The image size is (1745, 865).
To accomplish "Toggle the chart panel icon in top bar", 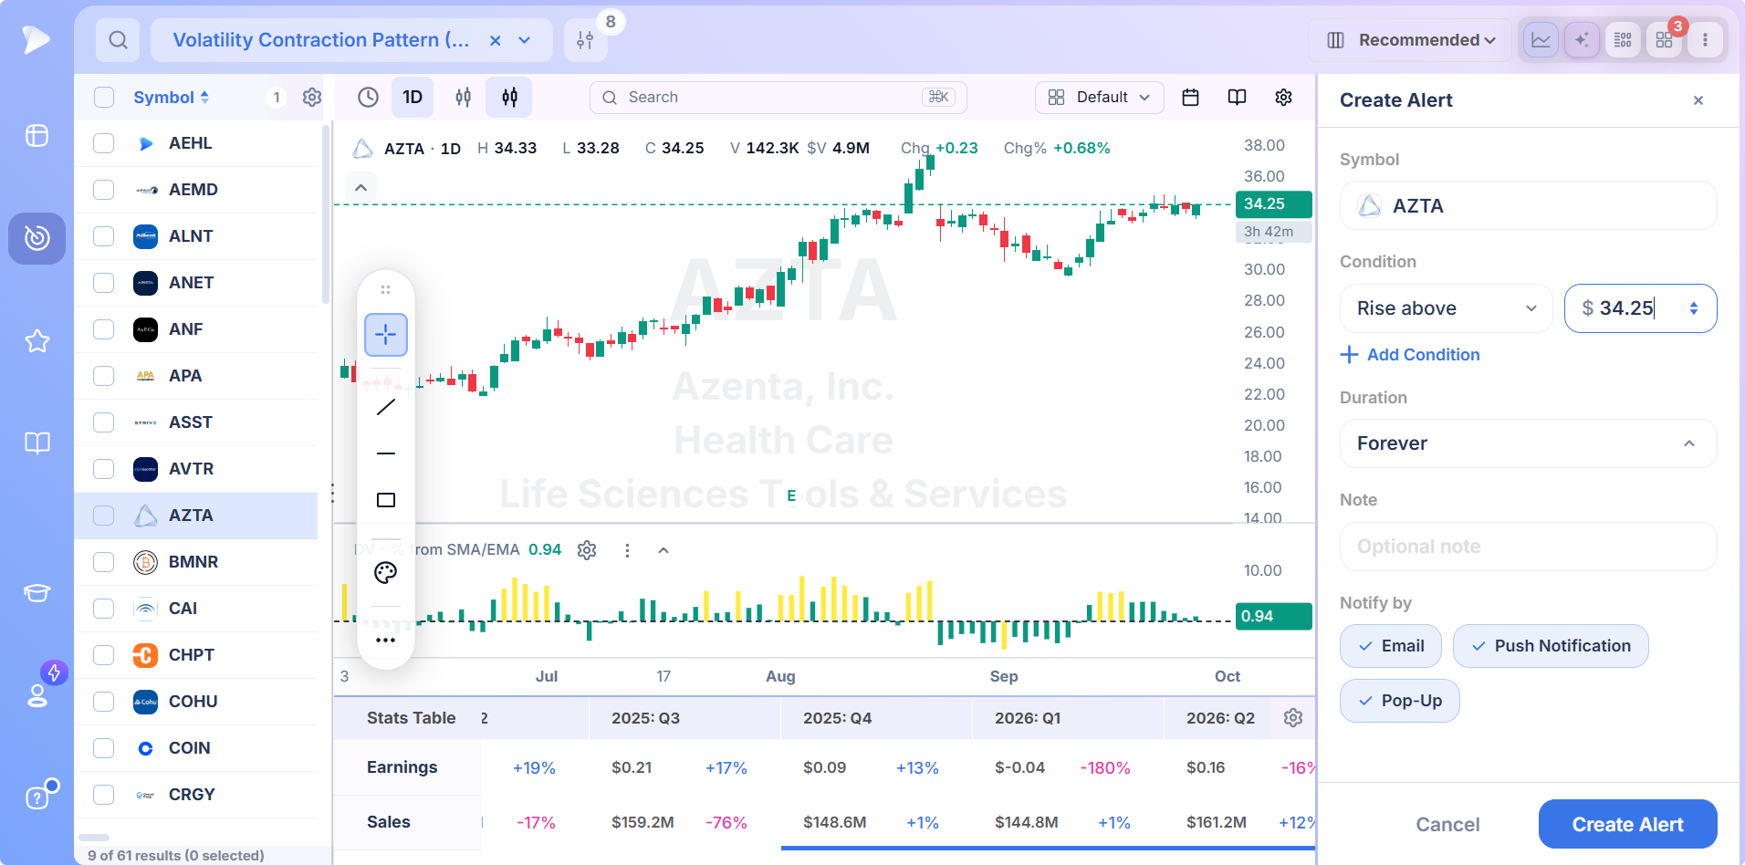I will point(1541,40).
